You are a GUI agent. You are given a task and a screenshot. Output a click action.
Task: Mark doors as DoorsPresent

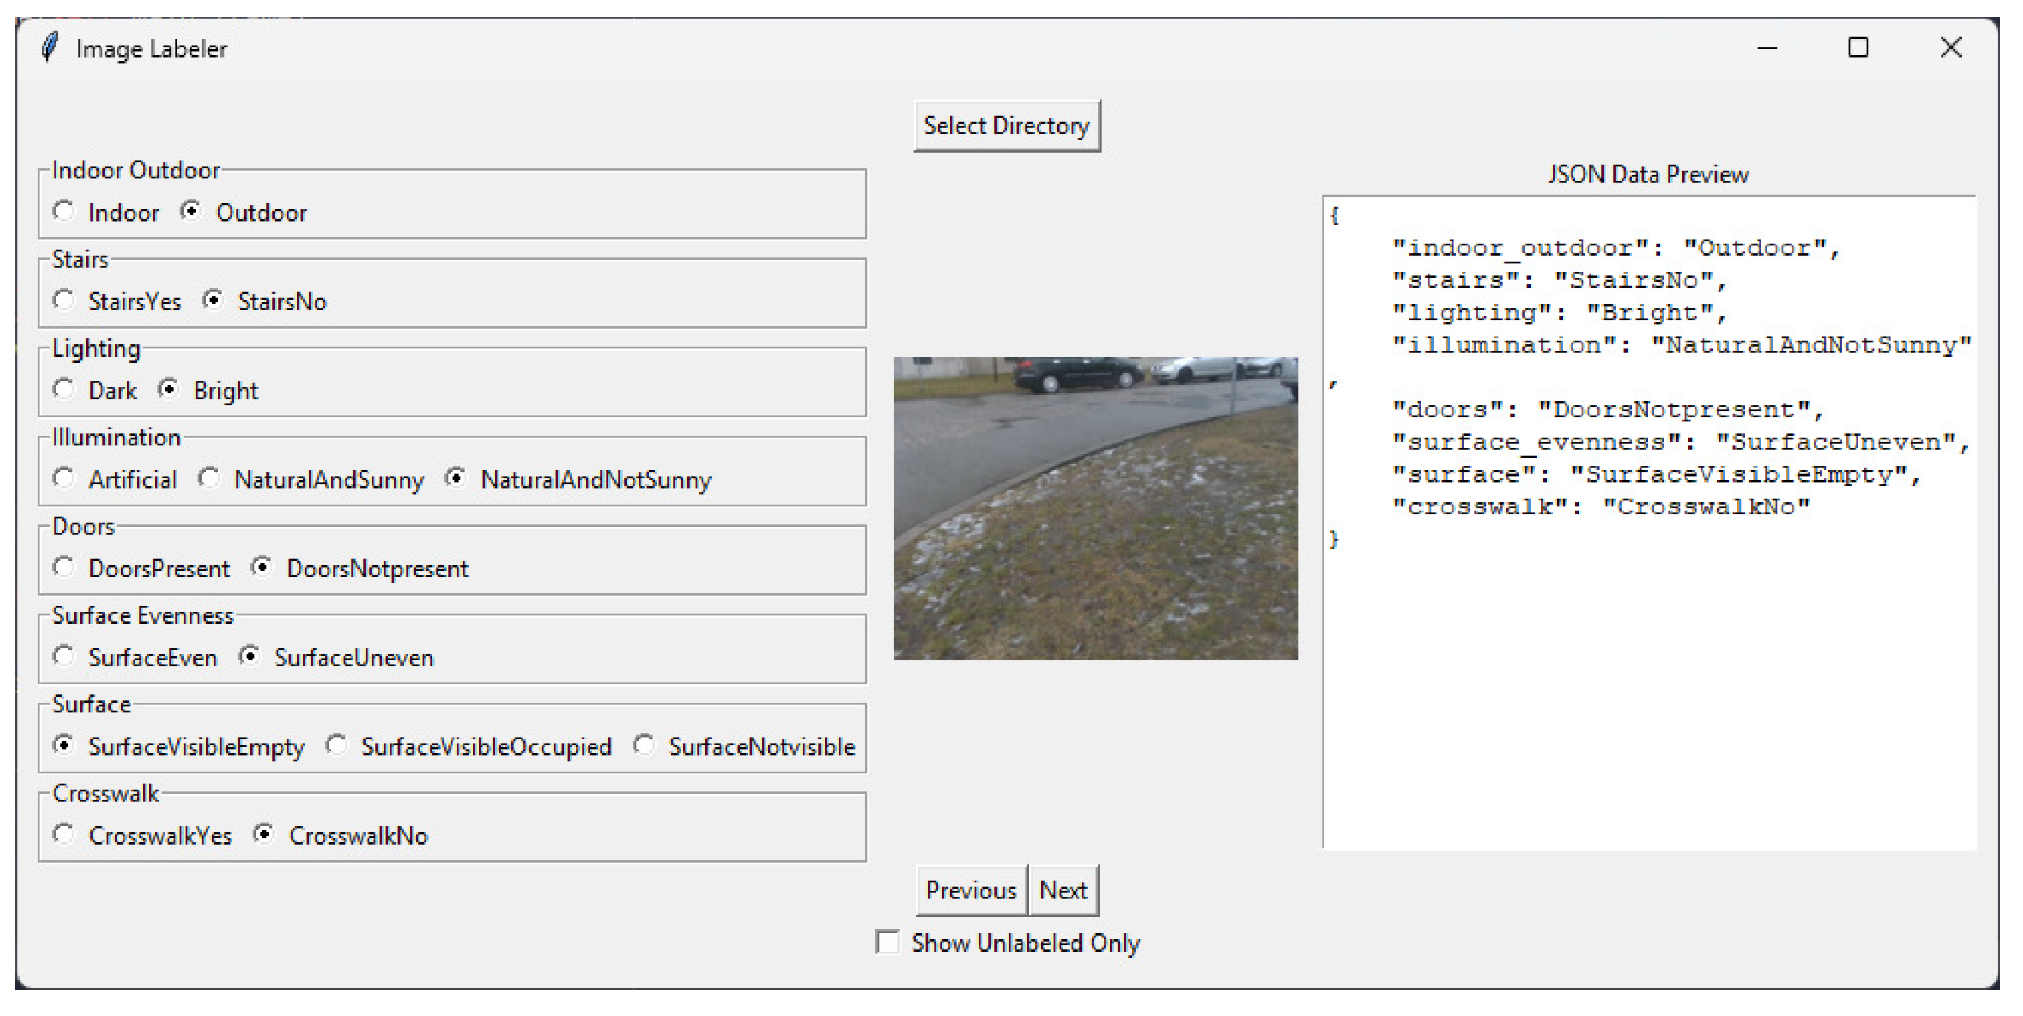coord(64,567)
